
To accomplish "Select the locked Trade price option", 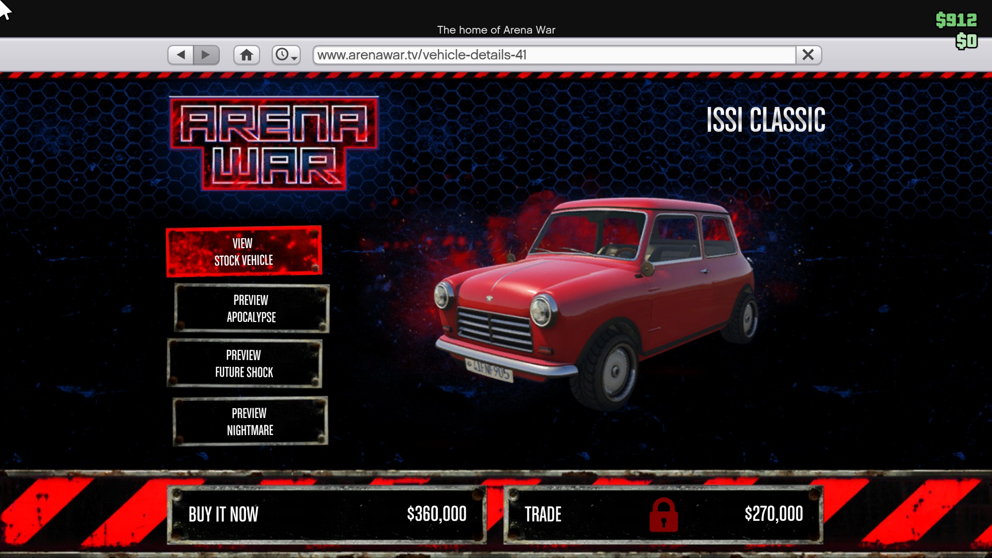I will (x=663, y=515).
